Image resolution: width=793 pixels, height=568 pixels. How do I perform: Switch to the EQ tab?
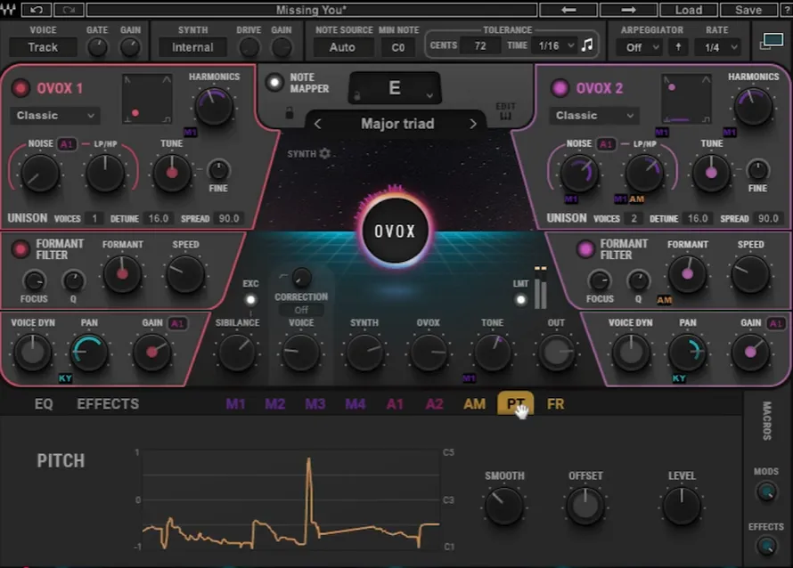coord(44,404)
